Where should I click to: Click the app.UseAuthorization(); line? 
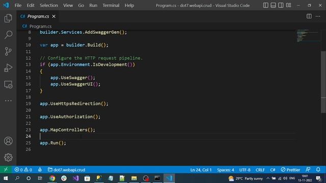[70, 116]
